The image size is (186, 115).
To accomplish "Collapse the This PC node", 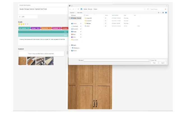I will (70, 45).
